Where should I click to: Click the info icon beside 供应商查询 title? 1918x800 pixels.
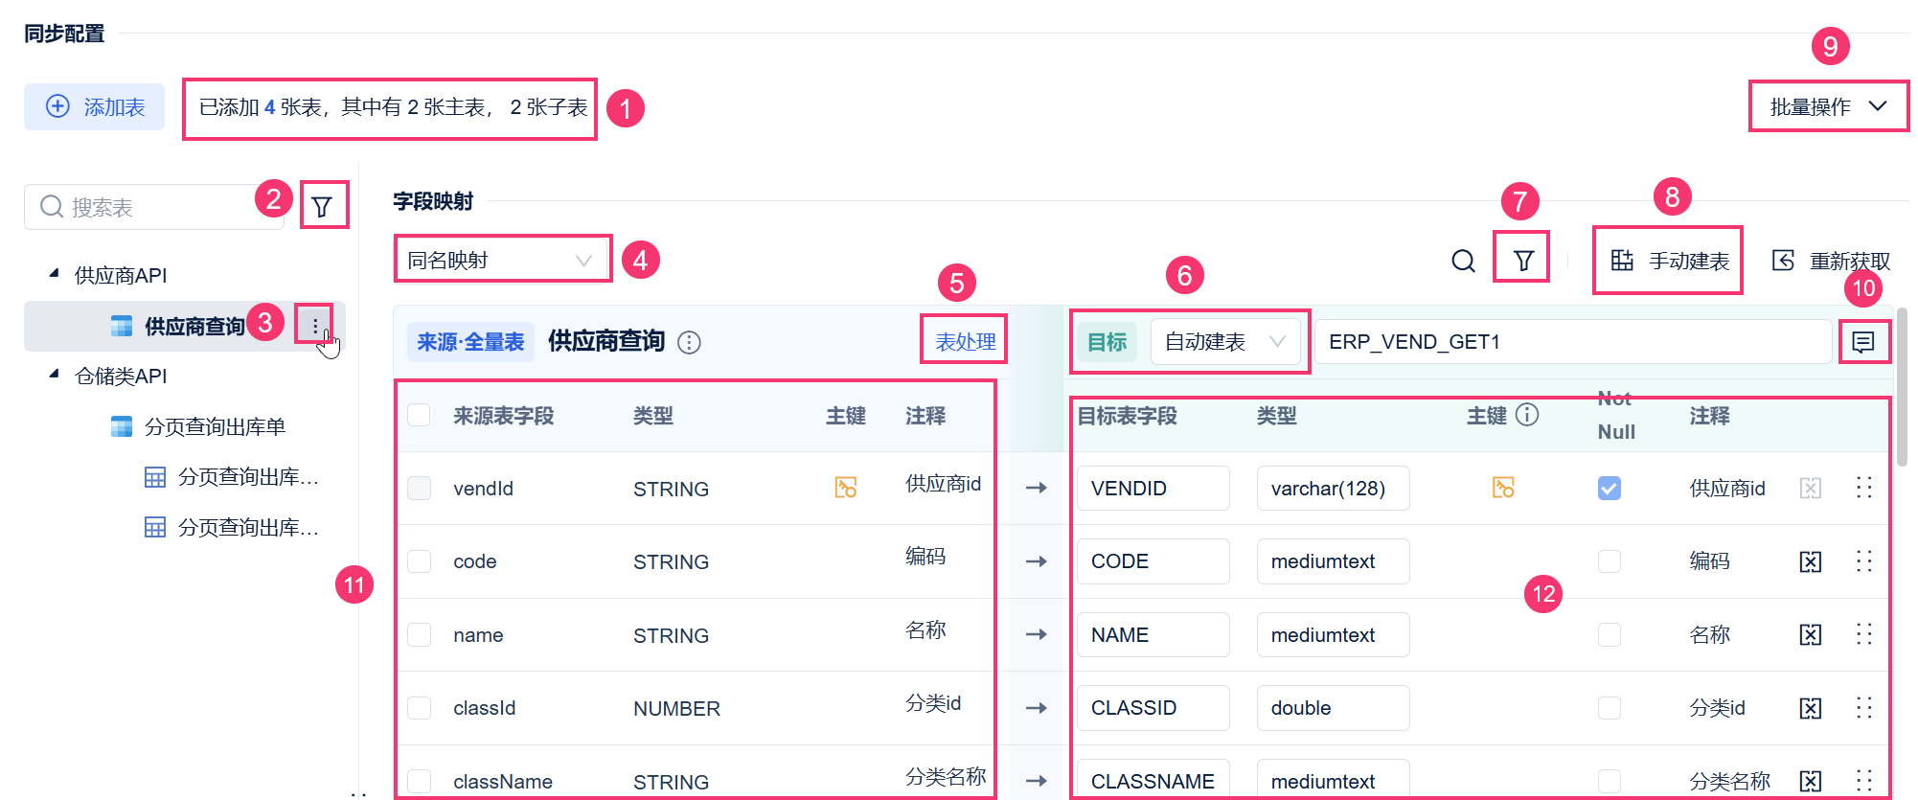(x=689, y=342)
